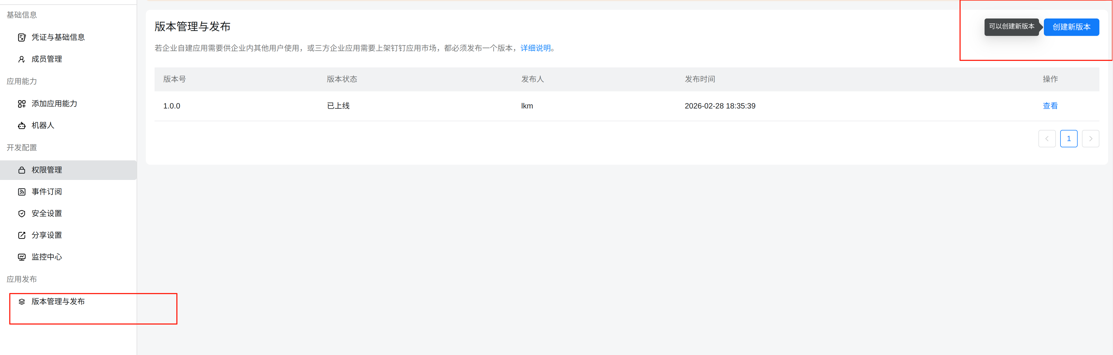The image size is (1113, 355).
Task: Click the 权限管理 lock icon
Action: [x=21, y=170]
